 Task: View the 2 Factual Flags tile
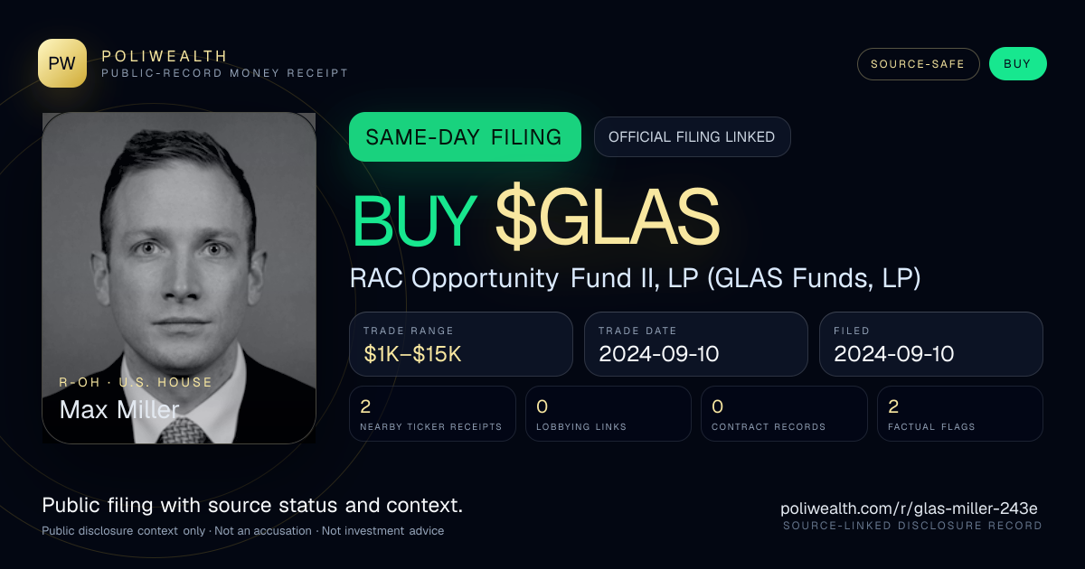pyautogui.click(x=960, y=414)
